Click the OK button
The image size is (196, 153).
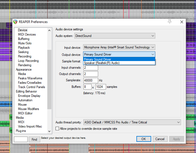tap(144, 139)
